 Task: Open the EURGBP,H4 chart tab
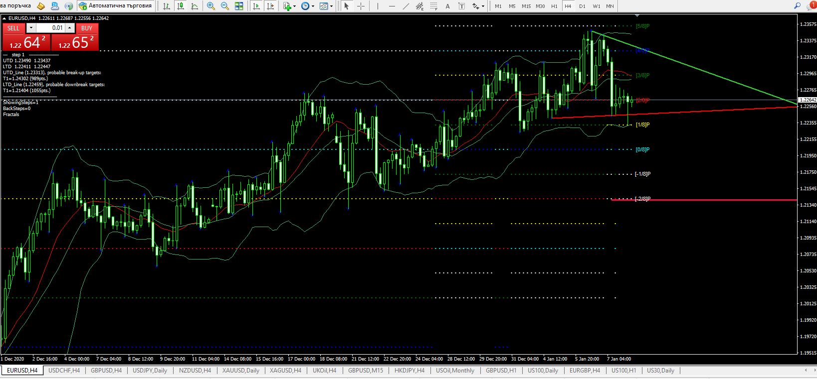tap(585, 371)
